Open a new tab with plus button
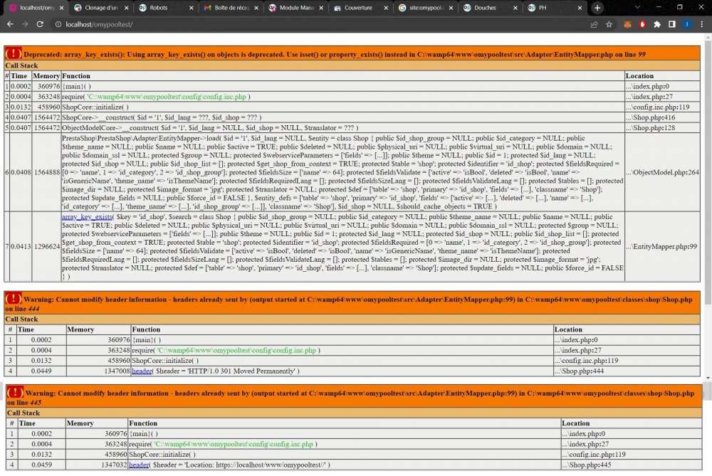This screenshot has width=712, height=476. coord(597,8)
